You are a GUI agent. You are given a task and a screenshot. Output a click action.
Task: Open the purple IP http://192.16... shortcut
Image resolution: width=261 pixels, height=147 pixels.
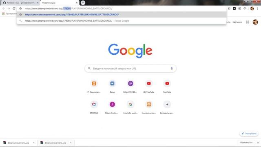click(130, 83)
